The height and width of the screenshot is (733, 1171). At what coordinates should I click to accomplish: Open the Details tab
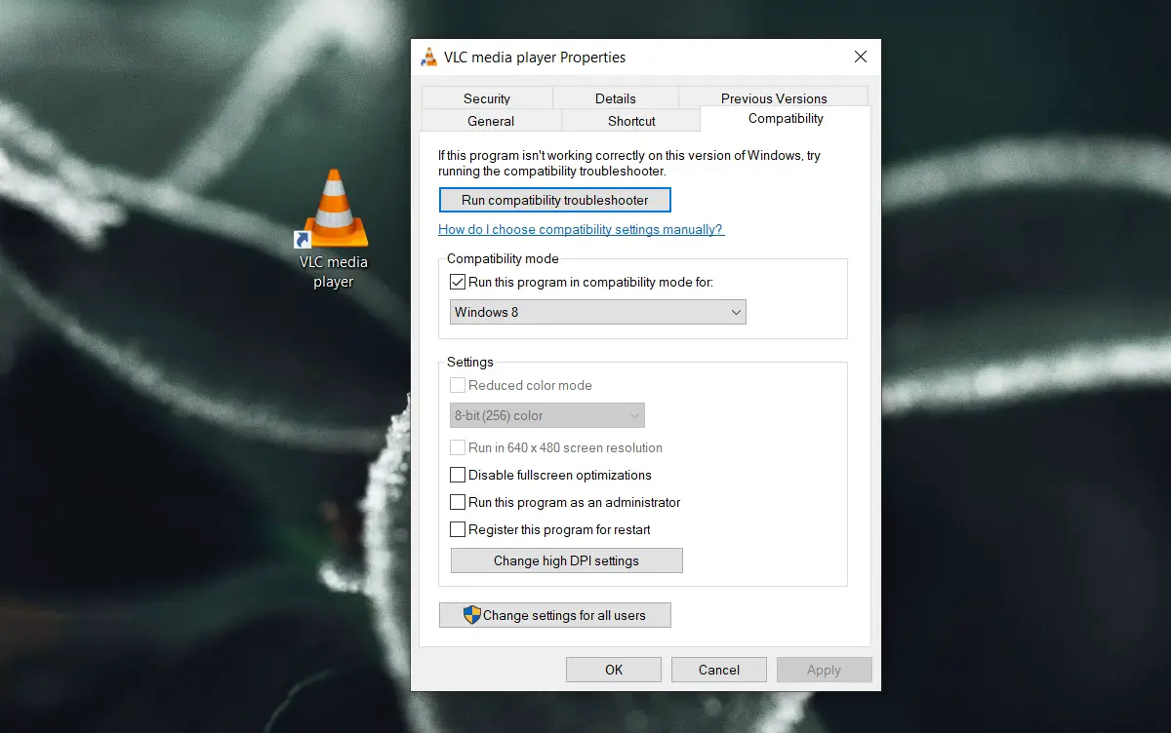[x=616, y=98]
